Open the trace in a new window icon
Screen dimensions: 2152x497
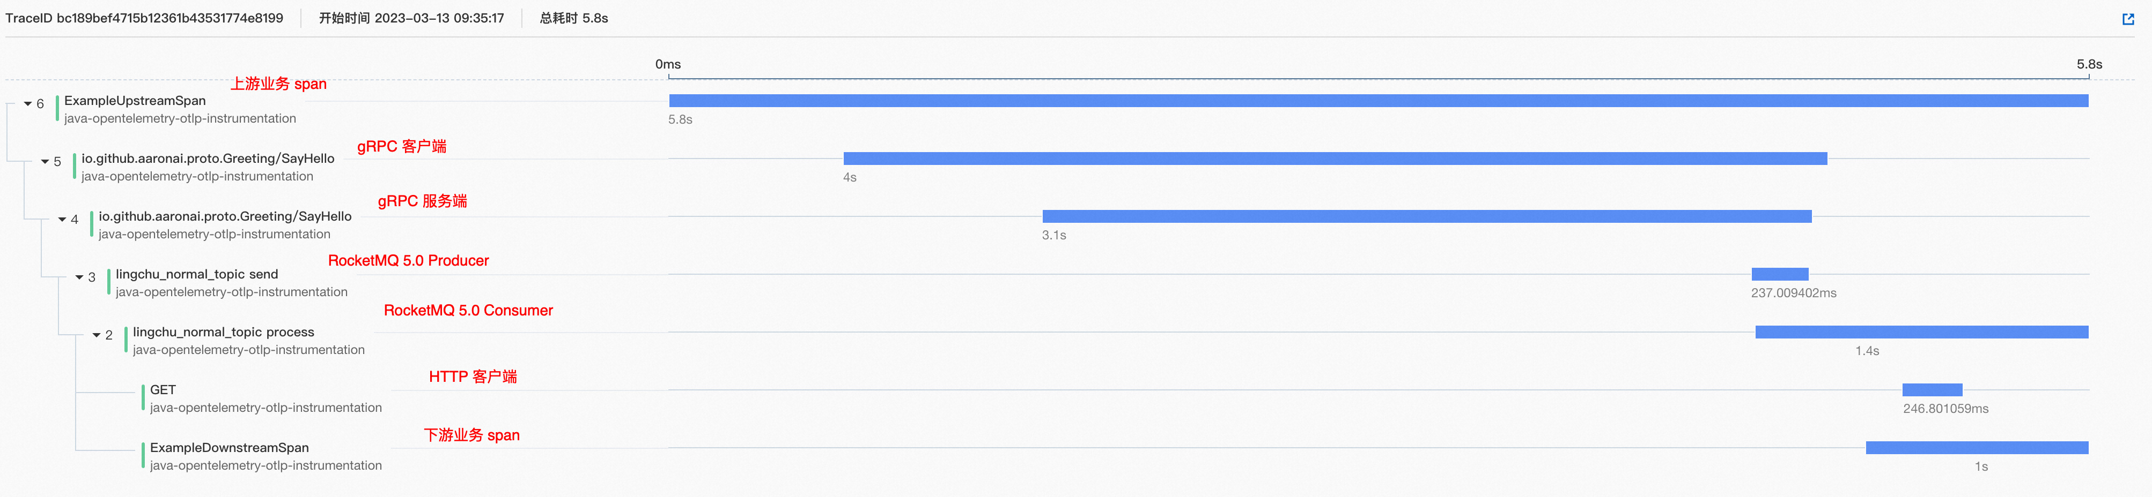point(2128,19)
